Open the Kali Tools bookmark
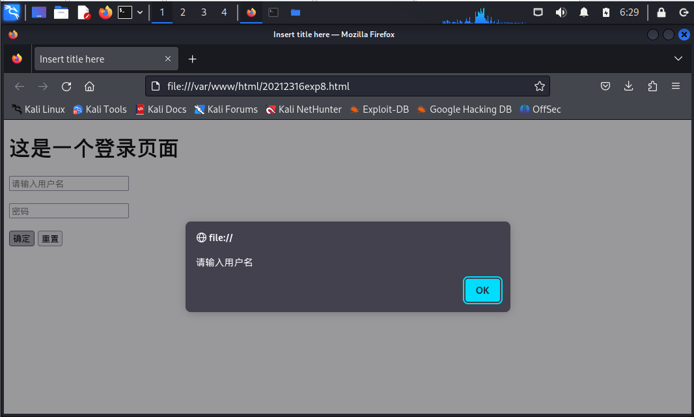The width and height of the screenshot is (694, 417). tap(100, 109)
